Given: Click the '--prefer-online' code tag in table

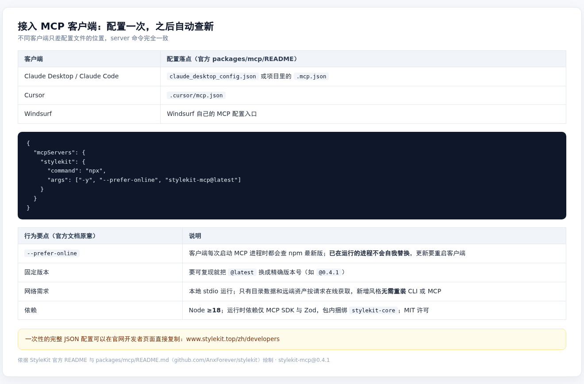Looking at the screenshot, I should (52, 253).
